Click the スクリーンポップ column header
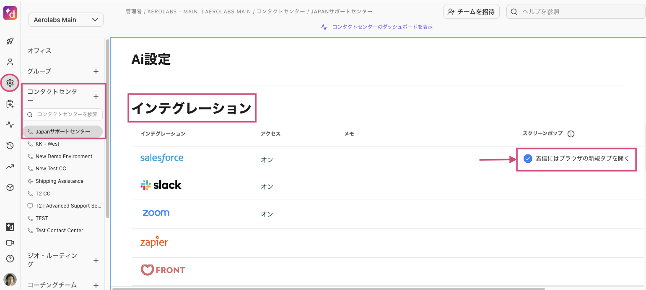 [542, 134]
